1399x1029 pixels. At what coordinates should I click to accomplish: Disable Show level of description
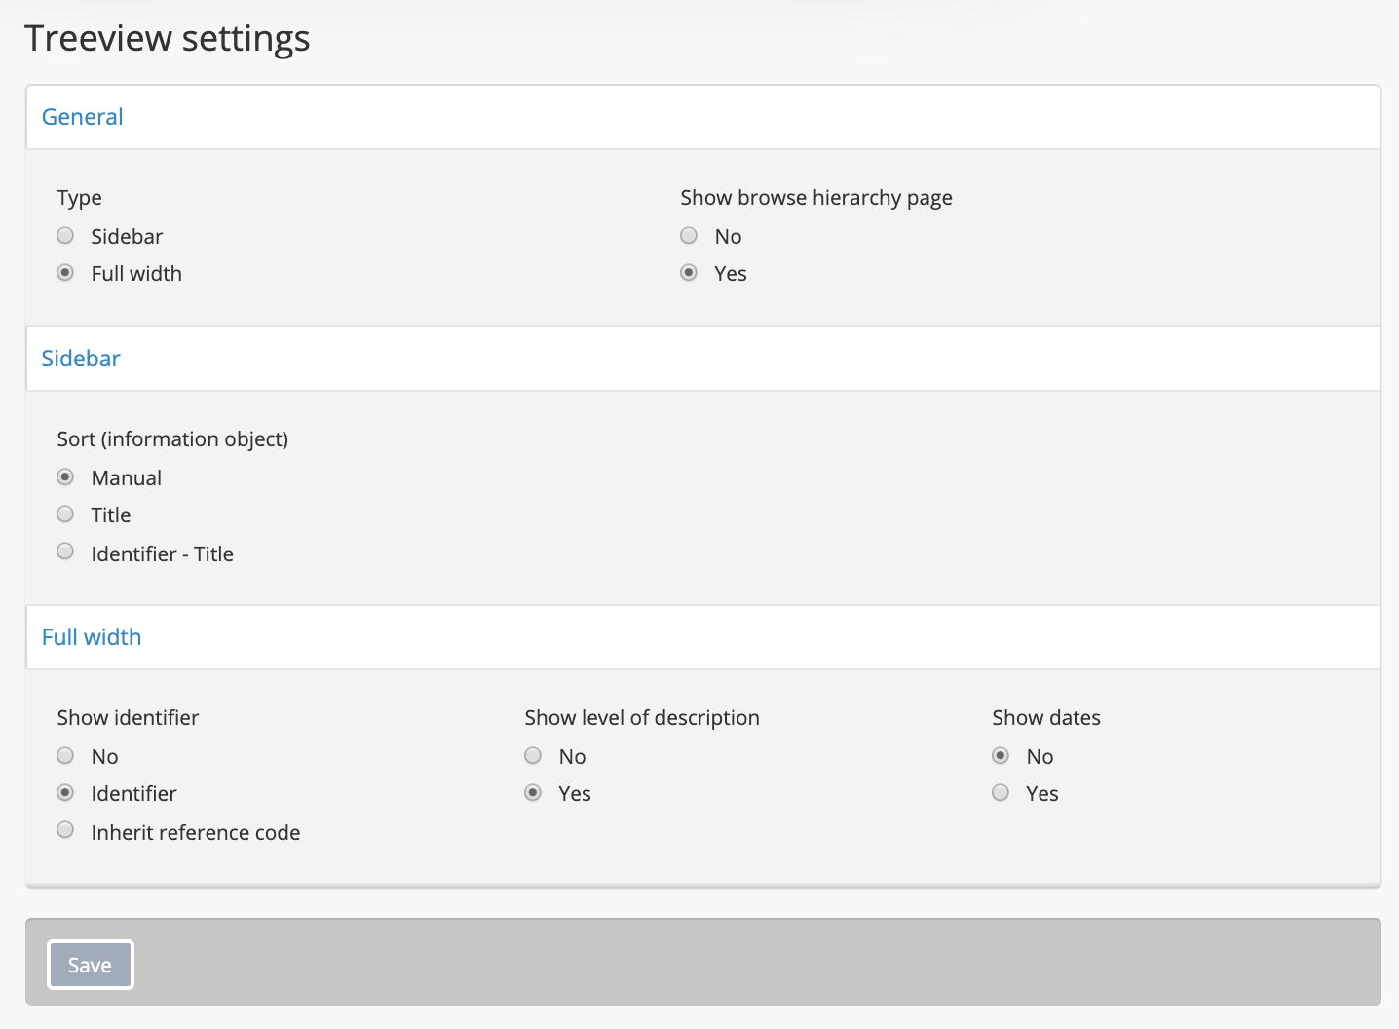[533, 756]
